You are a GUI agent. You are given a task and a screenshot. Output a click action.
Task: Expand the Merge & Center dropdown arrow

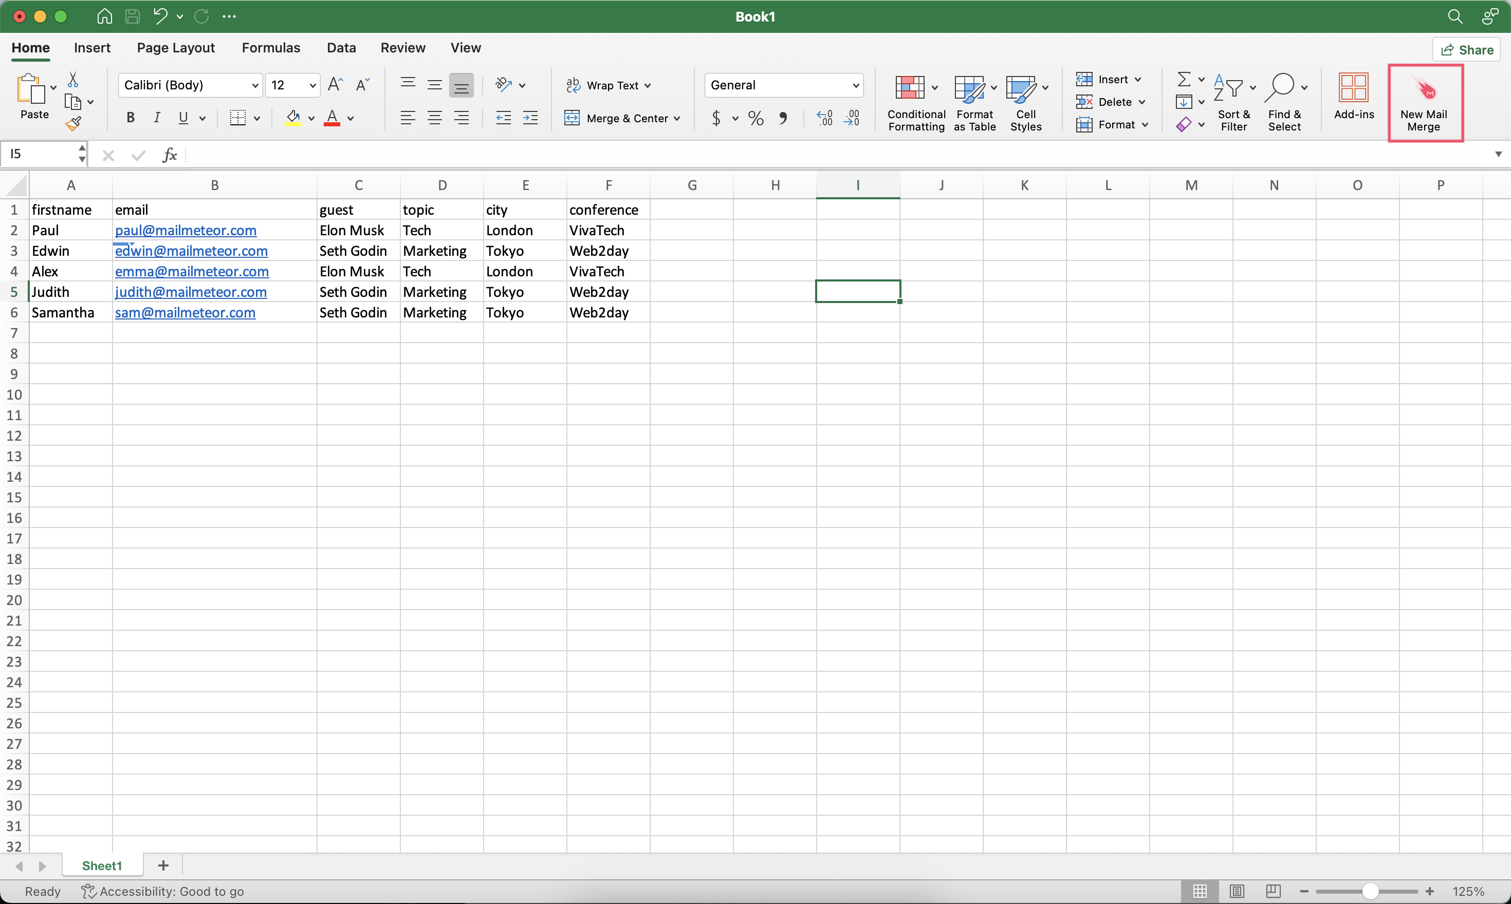(x=677, y=118)
